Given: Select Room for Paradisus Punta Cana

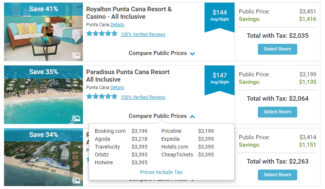Looking at the screenshot, I should coord(277,112).
